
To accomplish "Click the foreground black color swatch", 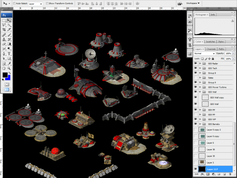I will click(5, 75).
